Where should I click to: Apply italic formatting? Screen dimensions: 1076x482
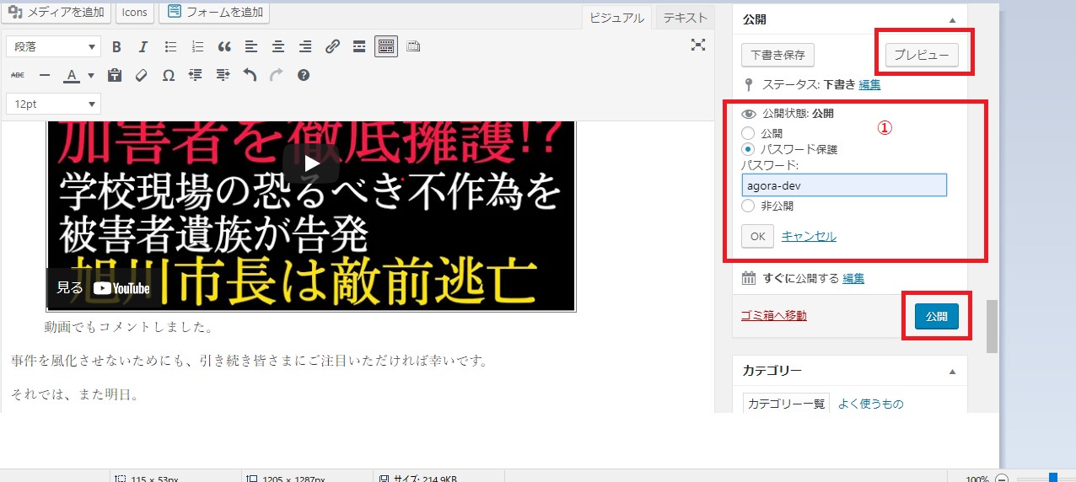143,47
